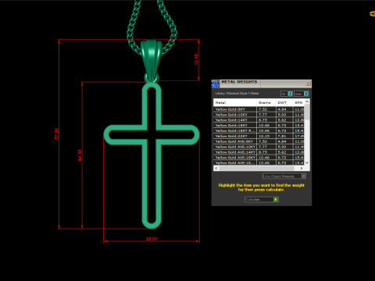Screen dimensions: 375x281
Task: Select the Yellow Gold:22KY row
Action: coord(259,136)
